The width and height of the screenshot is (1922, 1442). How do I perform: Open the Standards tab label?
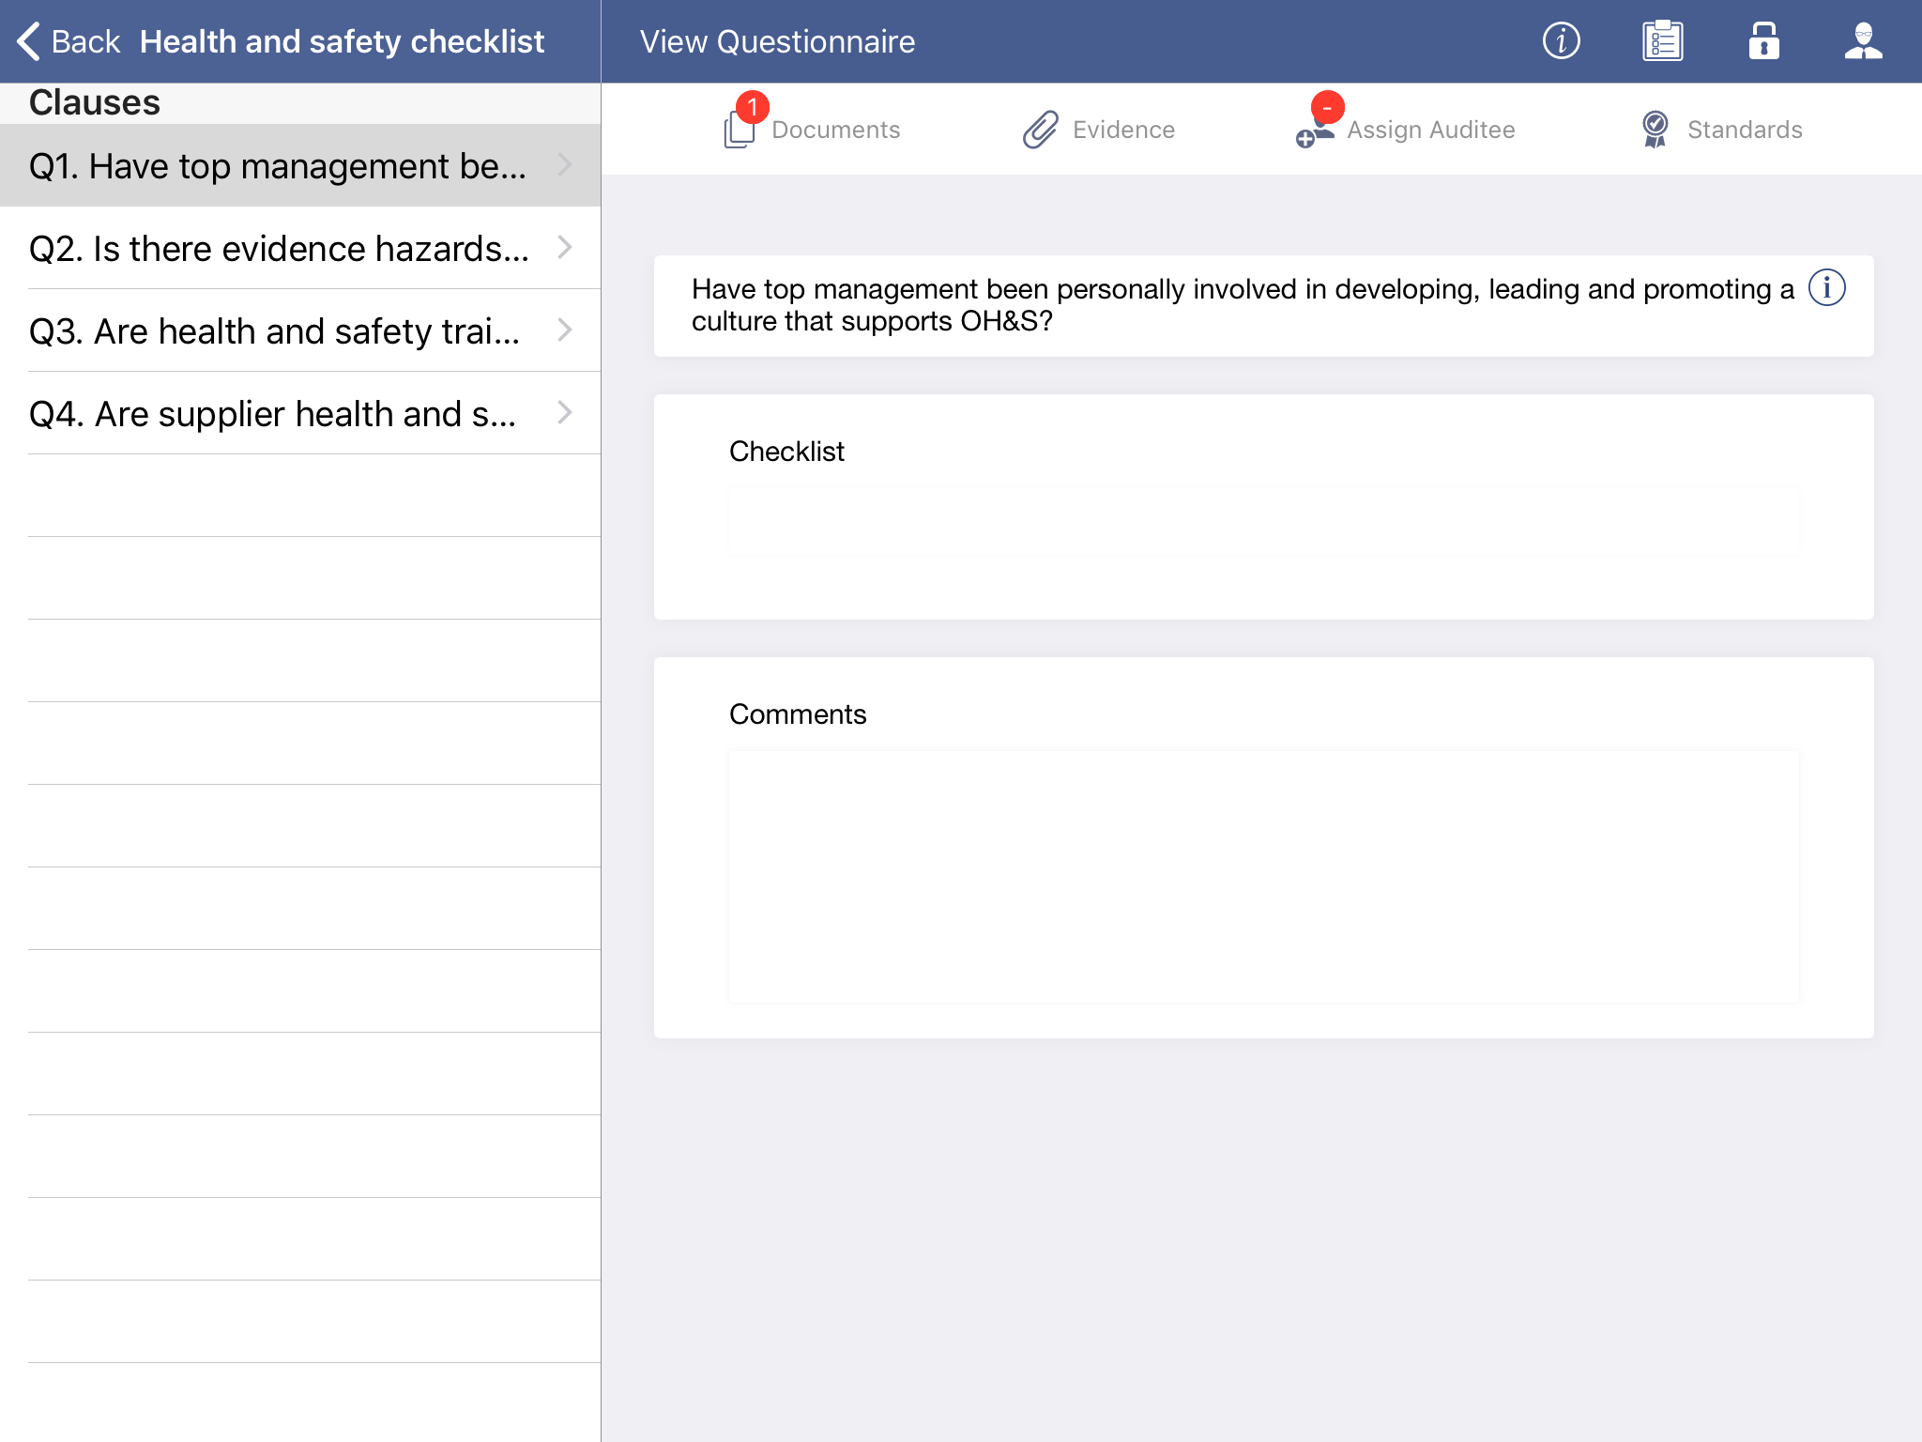pos(1745,130)
